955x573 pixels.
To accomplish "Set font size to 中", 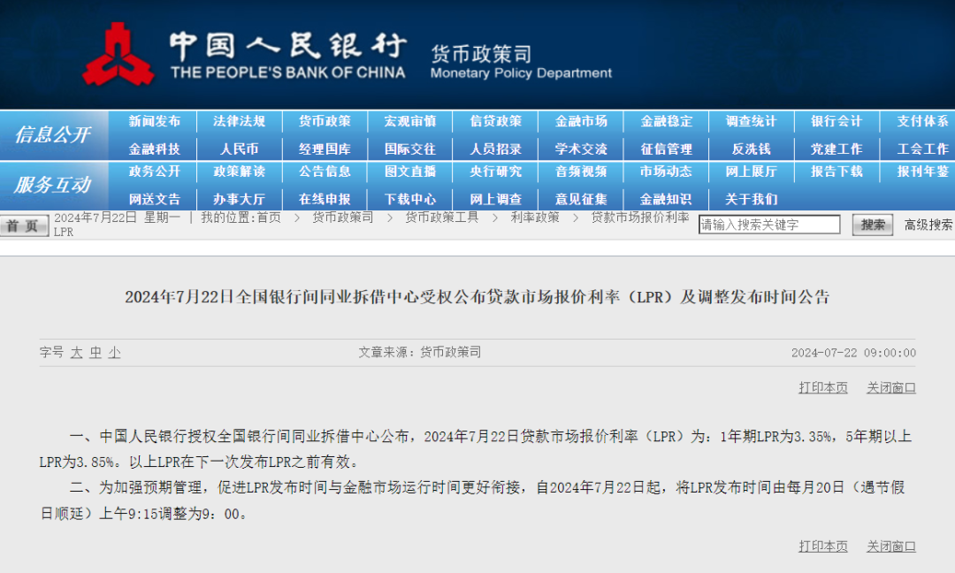I will [x=95, y=353].
